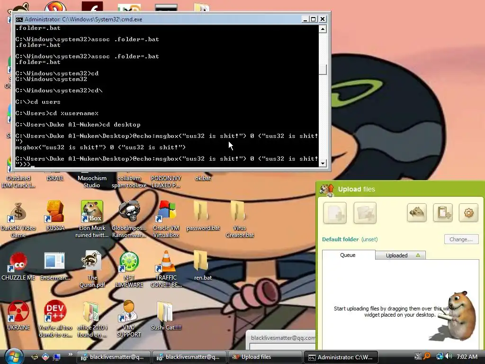Select office 2010 i found on... folder
485x364 pixels.
pos(92,318)
